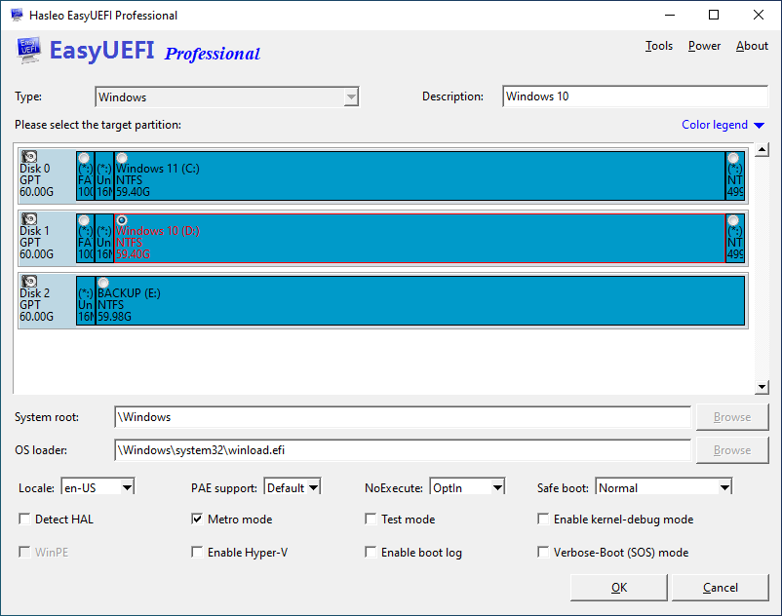This screenshot has width=782, height=616.
Task: Open the Tools menu
Action: pos(659,46)
